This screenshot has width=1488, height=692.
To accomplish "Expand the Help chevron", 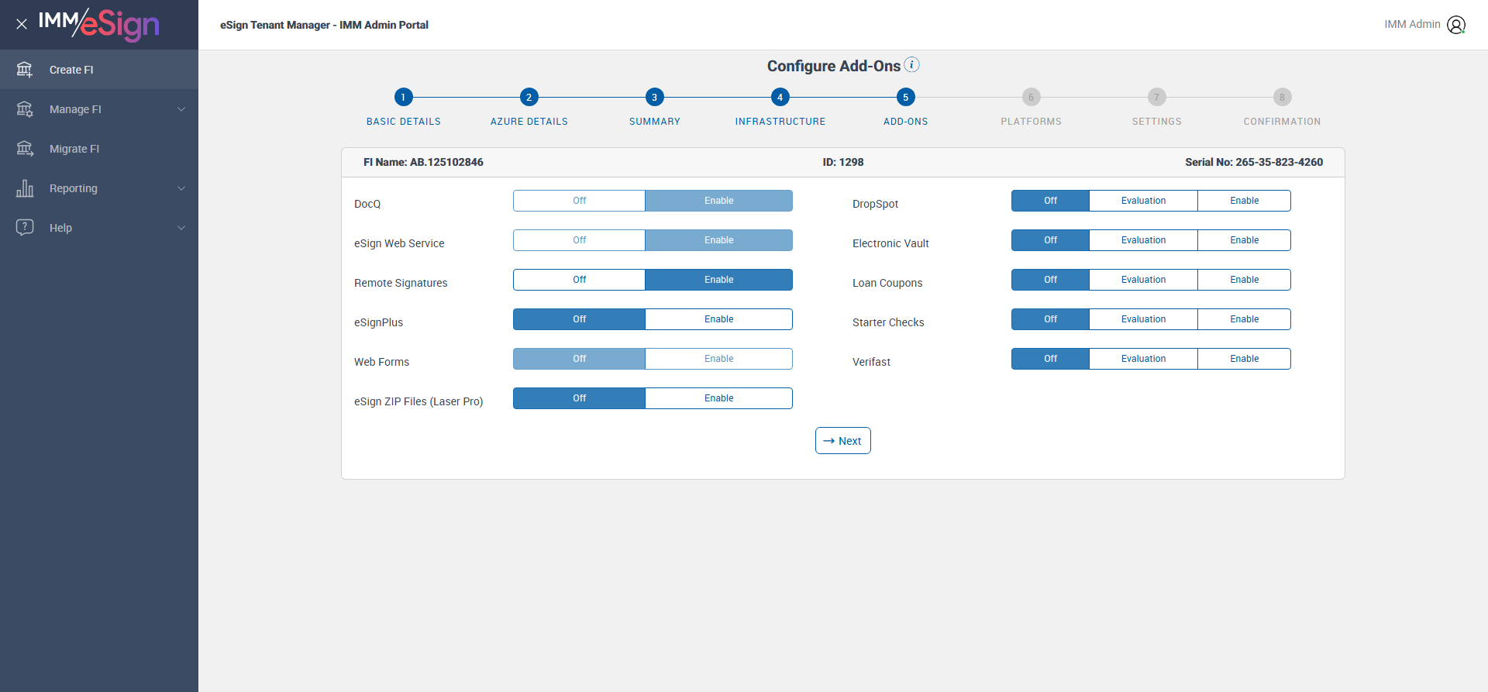I will point(181,228).
